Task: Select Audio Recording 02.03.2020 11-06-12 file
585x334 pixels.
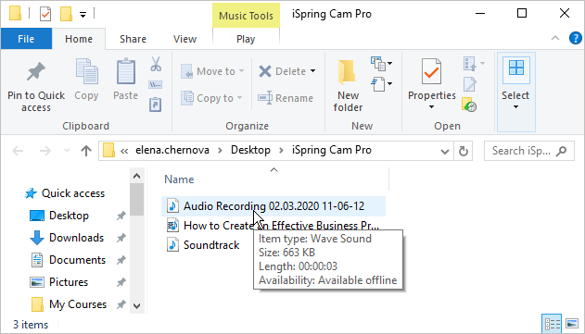Action: [273, 206]
